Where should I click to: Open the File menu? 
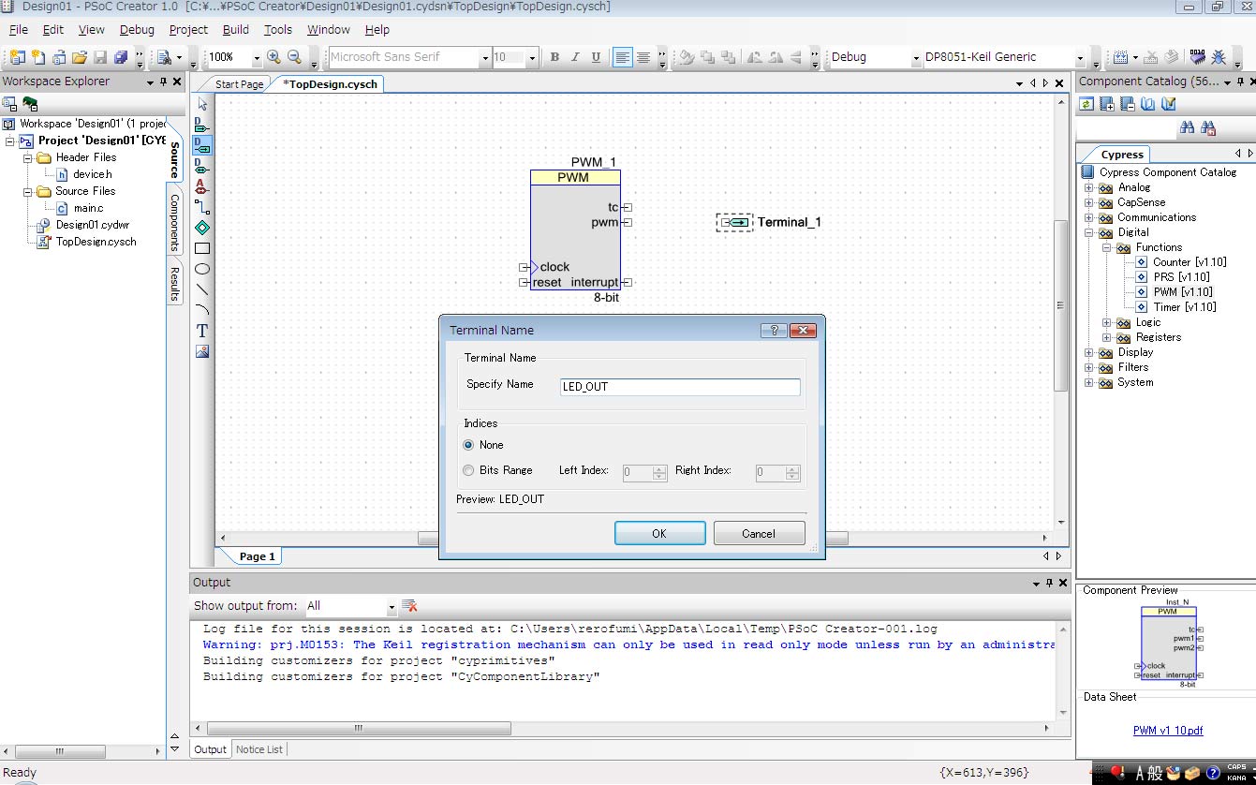coord(19,30)
